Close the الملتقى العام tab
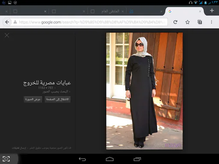Viewport: 219px width, 164px height. point(123,12)
